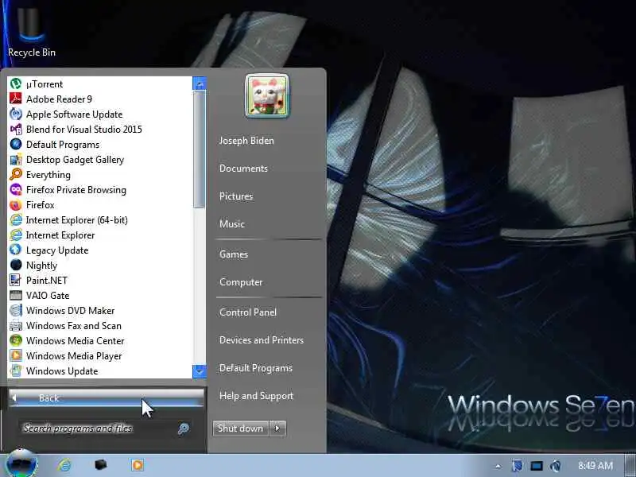This screenshot has height=477, width=636.
Task: Open Blend for Visual Studio 2015 icon
Action: pyautogui.click(x=16, y=130)
